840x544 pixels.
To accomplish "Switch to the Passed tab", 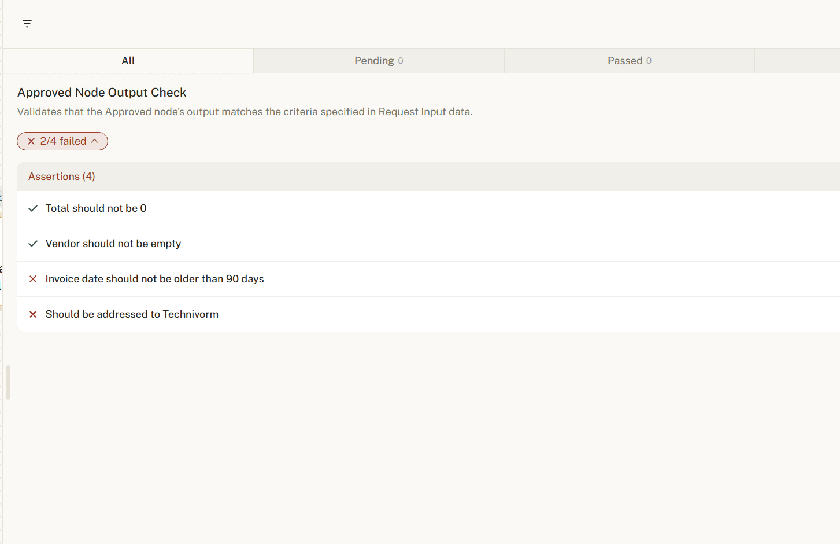I will [629, 61].
